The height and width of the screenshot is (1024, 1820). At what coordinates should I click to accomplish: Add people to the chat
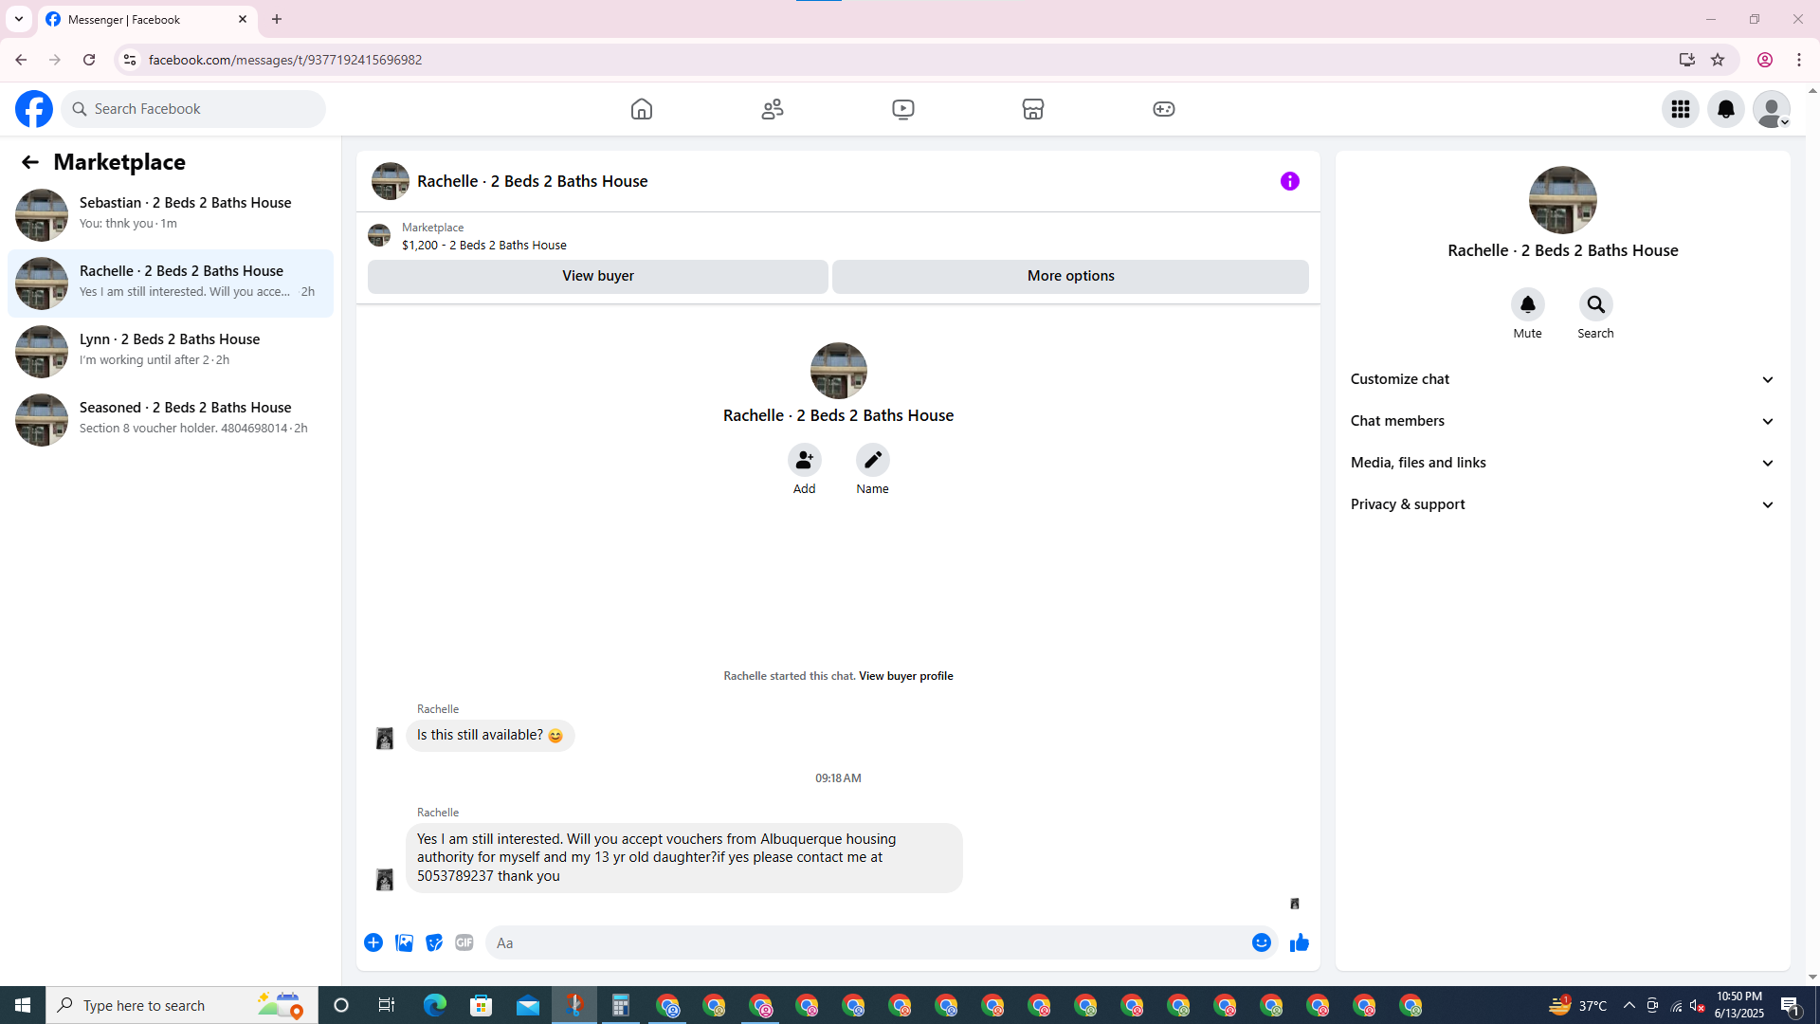pos(805,461)
